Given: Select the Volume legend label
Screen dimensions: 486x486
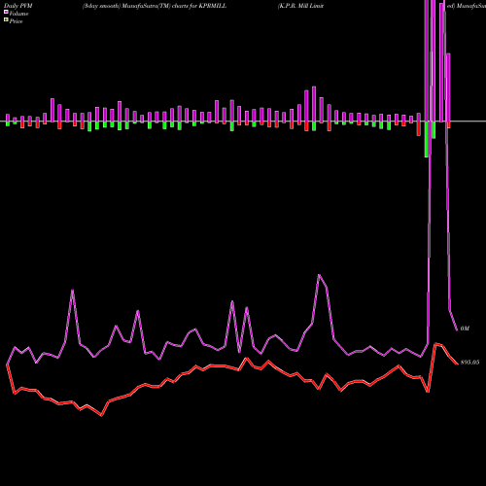Looking at the screenshot, I should 18,14.
